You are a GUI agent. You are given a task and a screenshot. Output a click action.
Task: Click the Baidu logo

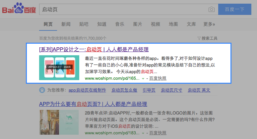(x=19, y=8)
